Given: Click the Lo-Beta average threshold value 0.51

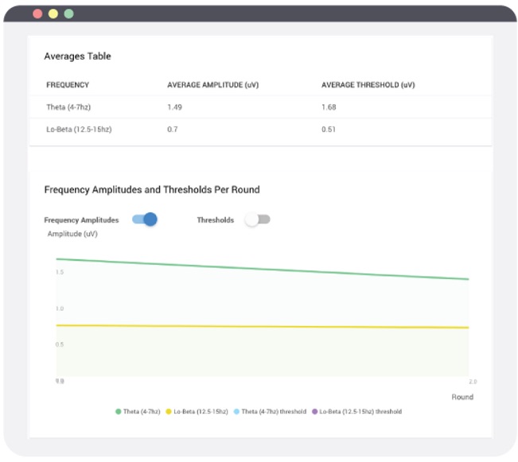Looking at the screenshot, I should point(329,129).
